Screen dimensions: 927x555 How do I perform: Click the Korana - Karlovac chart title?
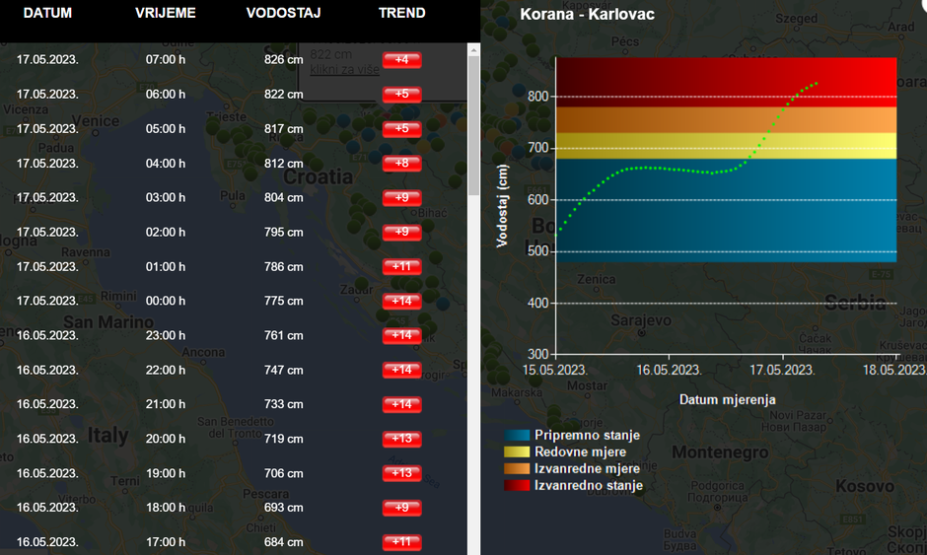point(587,16)
